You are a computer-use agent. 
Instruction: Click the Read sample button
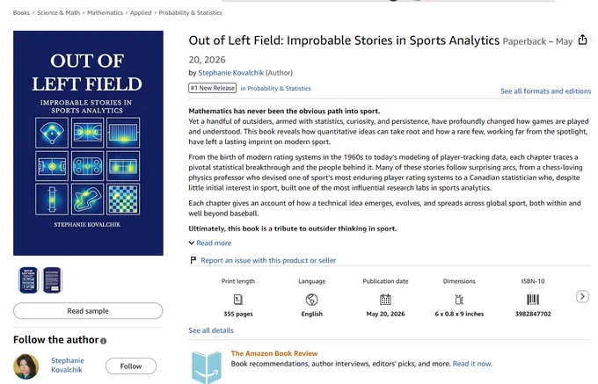pyautogui.click(x=88, y=311)
